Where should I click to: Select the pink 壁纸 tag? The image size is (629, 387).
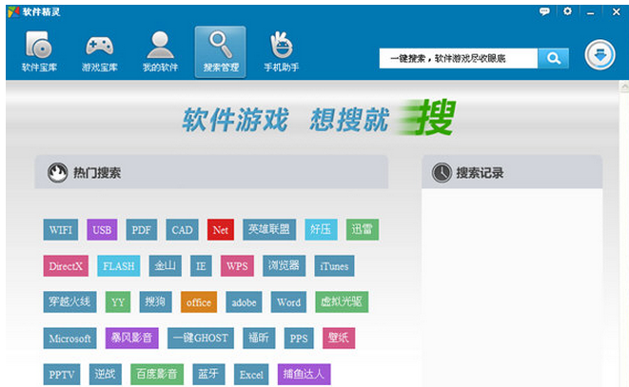[339, 339]
